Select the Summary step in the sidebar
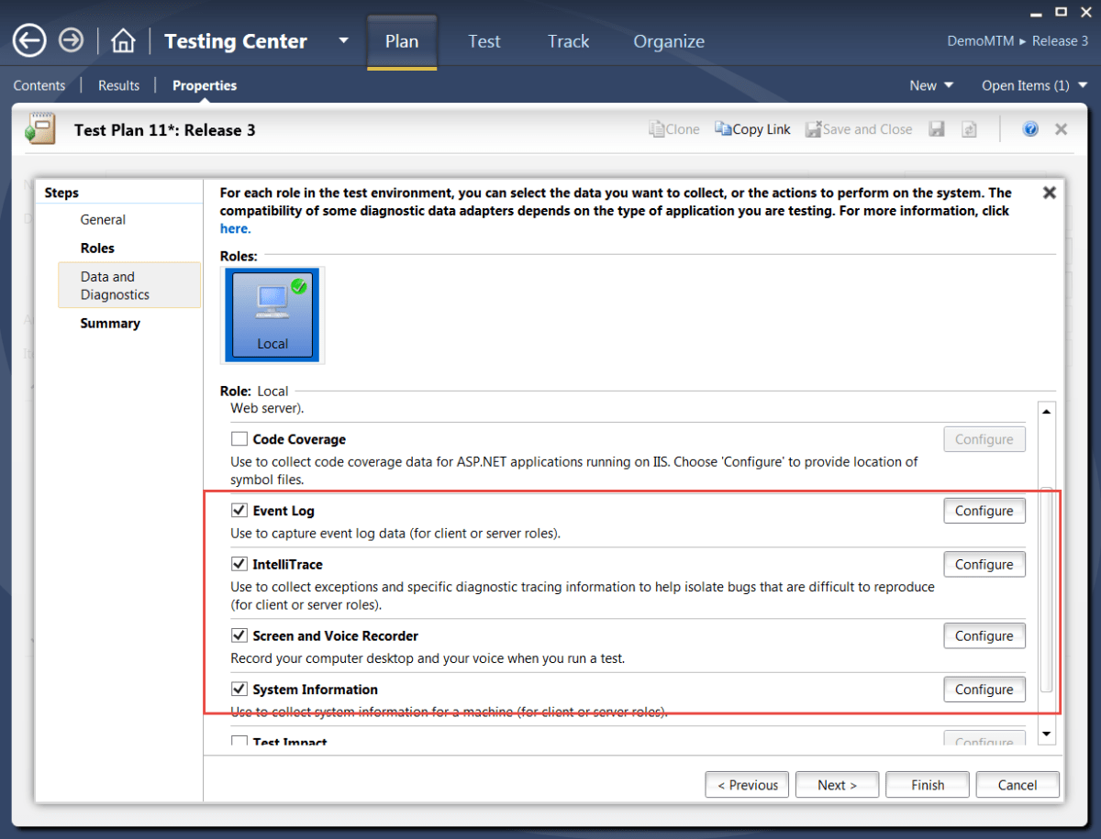 point(109,323)
